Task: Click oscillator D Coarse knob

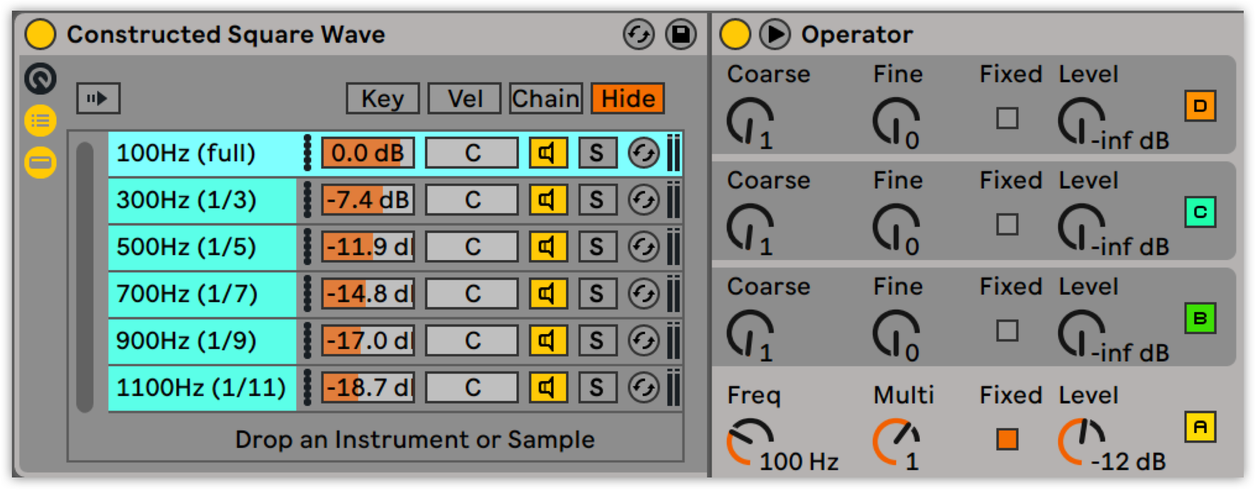Action: [x=750, y=122]
